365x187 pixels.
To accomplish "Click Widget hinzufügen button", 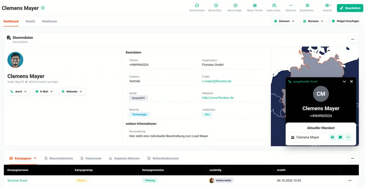I will 345,21.
